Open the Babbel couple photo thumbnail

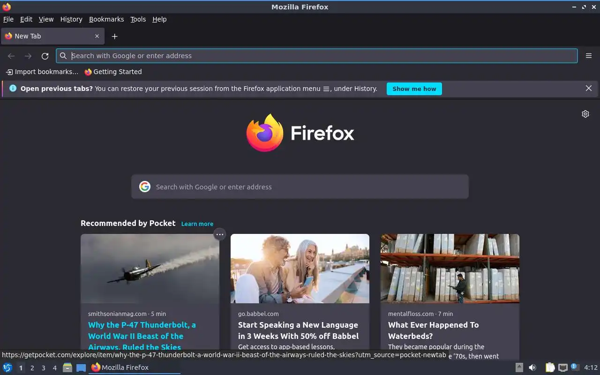click(x=300, y=269)
